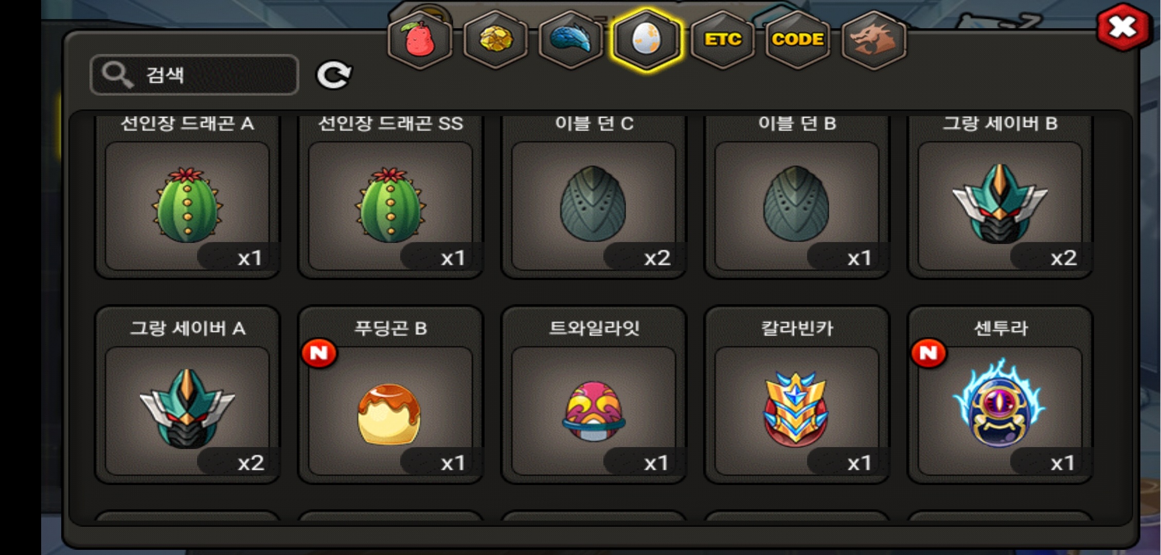Pick the new 푸딩곤 B pudding egg
The width and height of the screenshot is (1161, 555).
390,395
